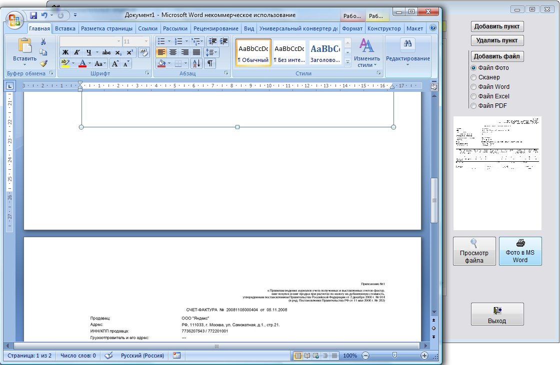
Task: Click the Format Painter brush icon
Action: [43, 63]
